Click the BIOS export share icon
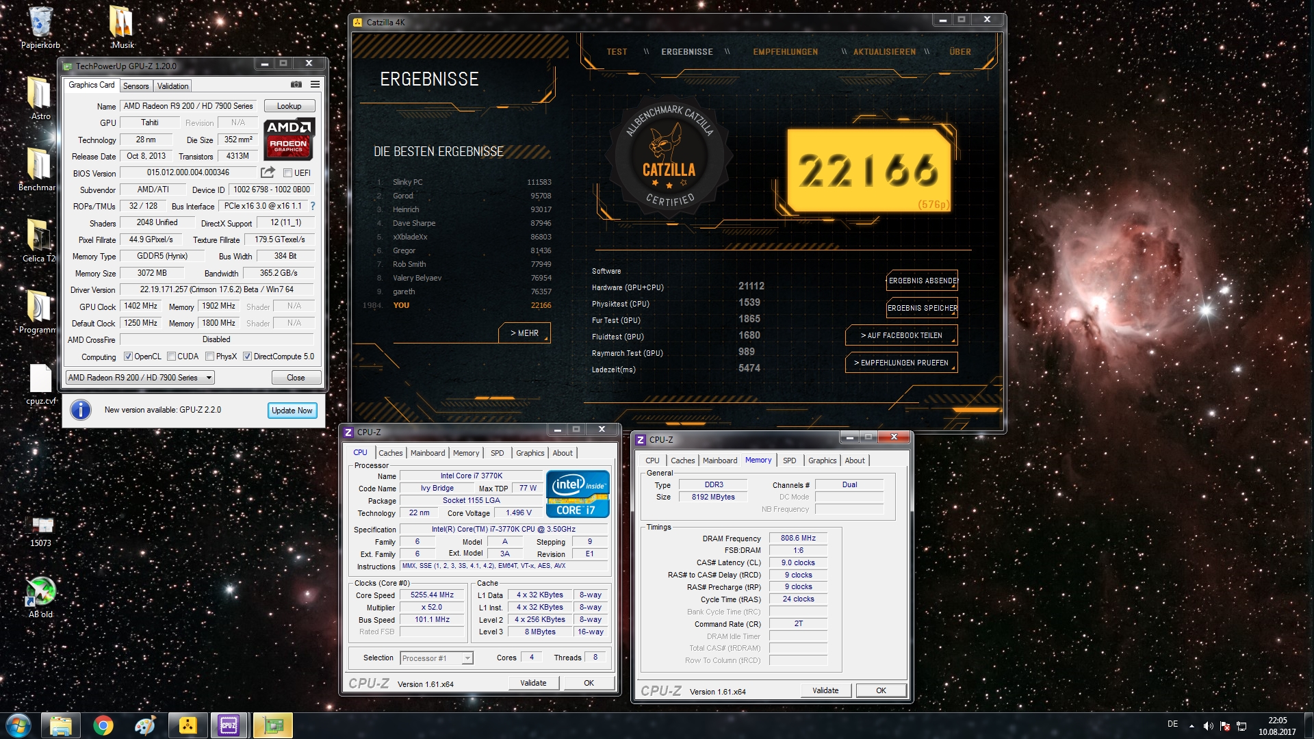Screen dimensions: 1314x739 pos(268,172)
